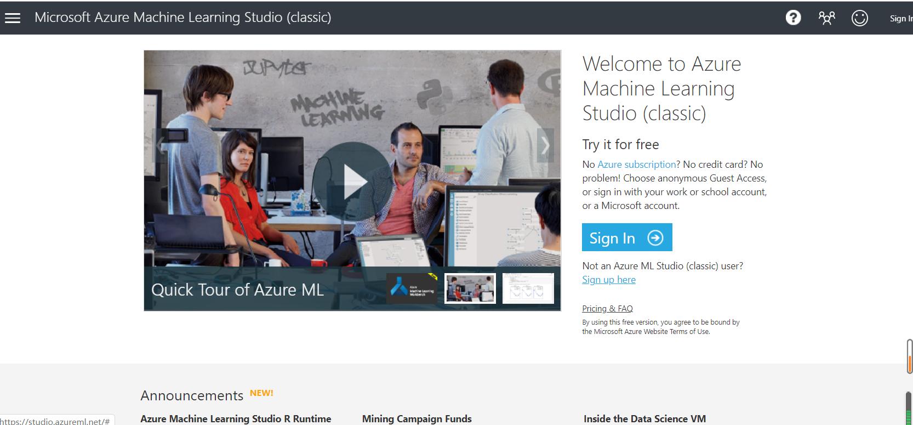Click the page vertical scrollbar handle
The height and width of the screenshot is (425, 913).
point(910,356)
